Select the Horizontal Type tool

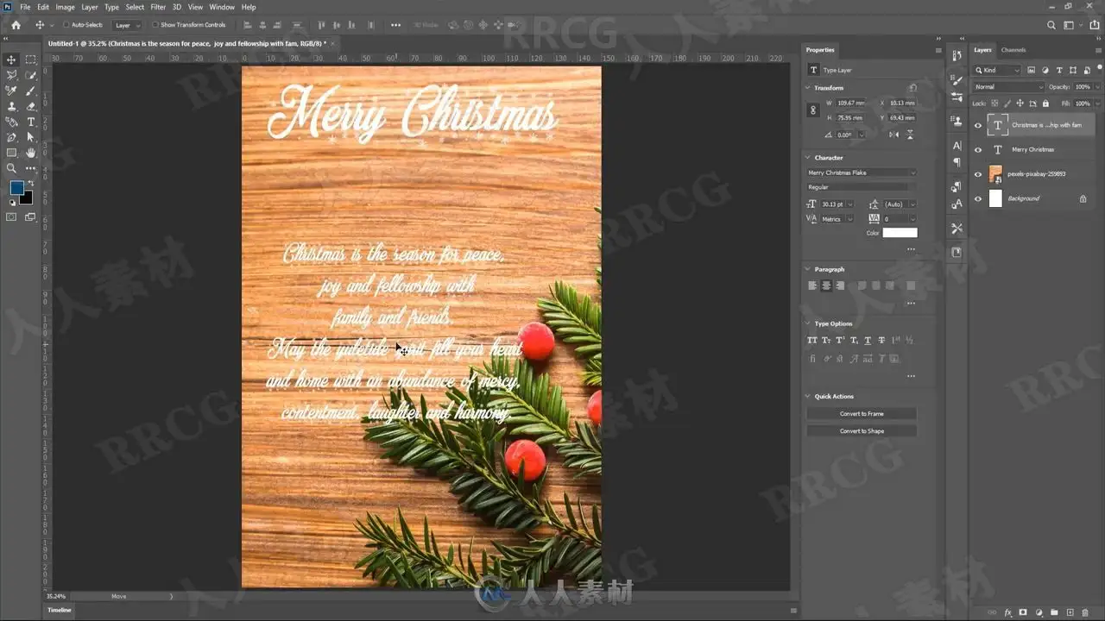(31, 122)
